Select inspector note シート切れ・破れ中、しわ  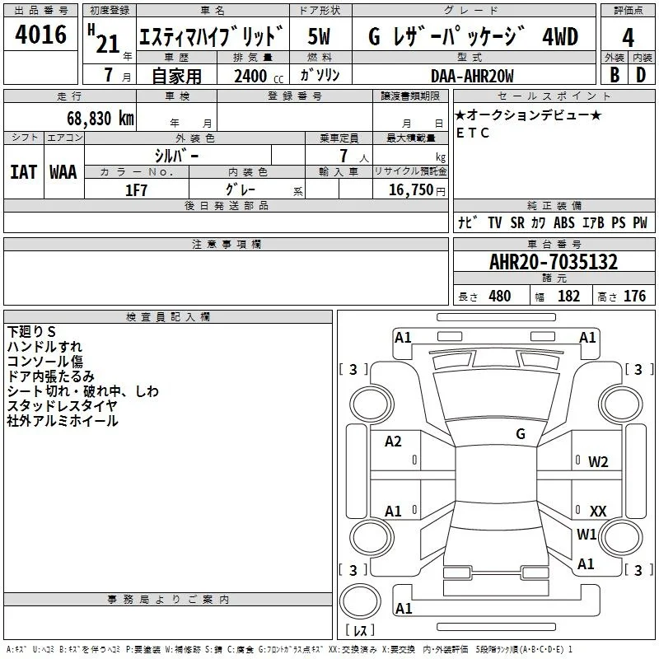click(83, 391)
